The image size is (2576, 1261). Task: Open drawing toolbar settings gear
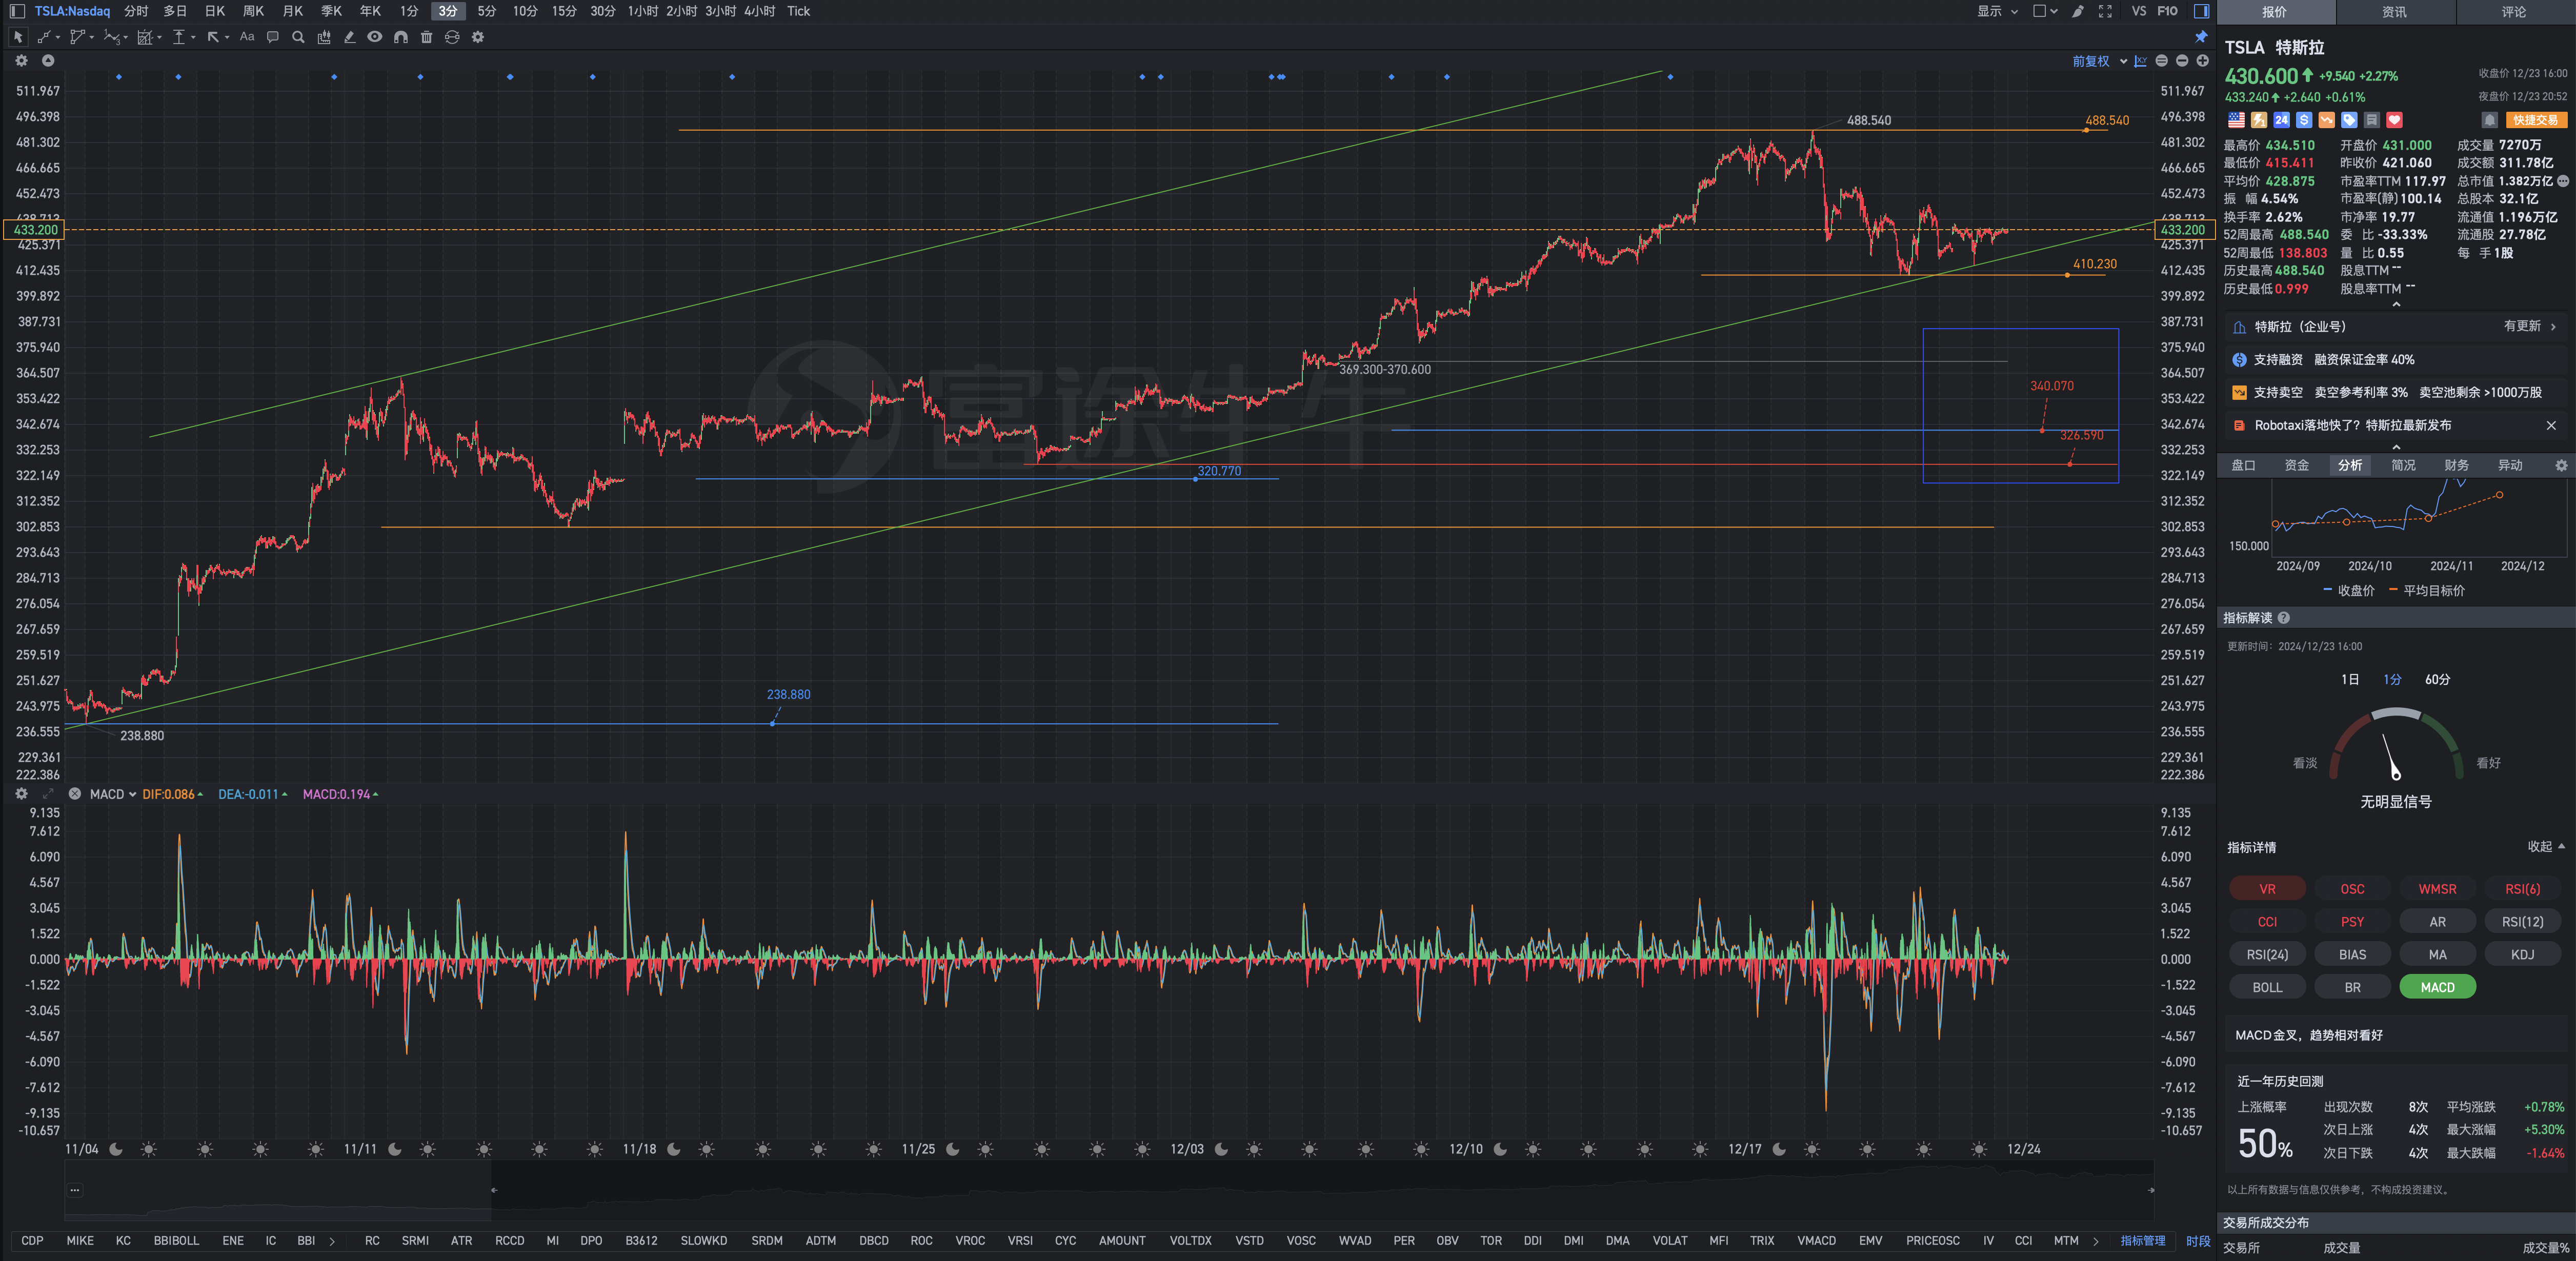pos(478,37)
